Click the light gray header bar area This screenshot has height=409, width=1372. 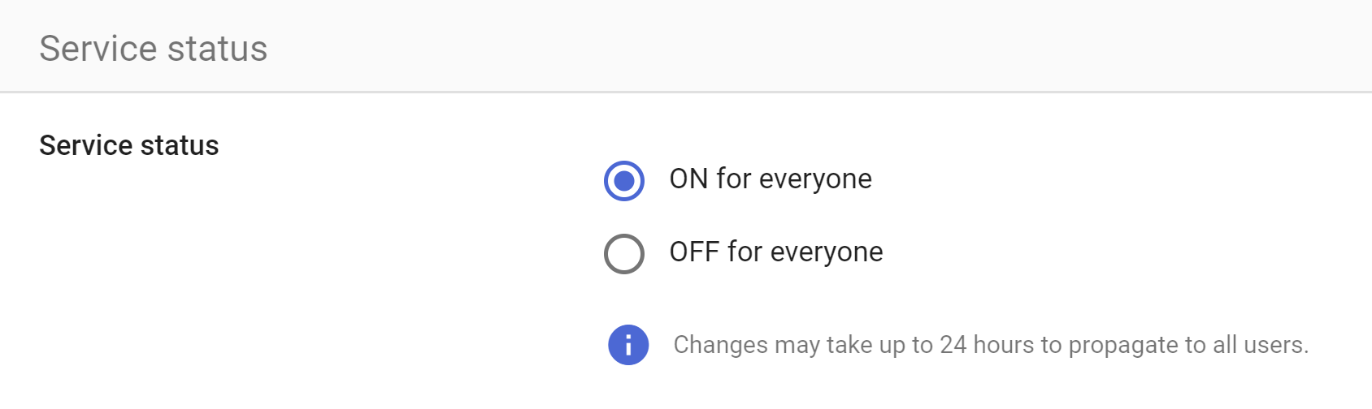click(x=686, y=46)
